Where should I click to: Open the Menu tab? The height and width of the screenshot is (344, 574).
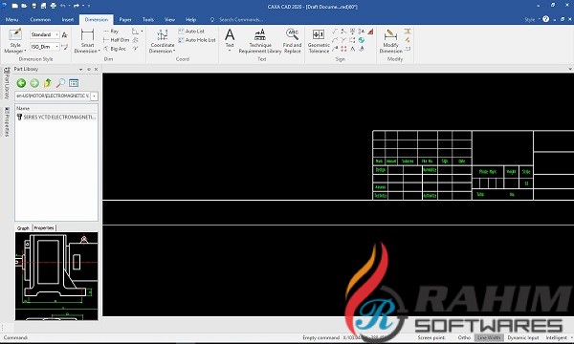pos(11,19)
